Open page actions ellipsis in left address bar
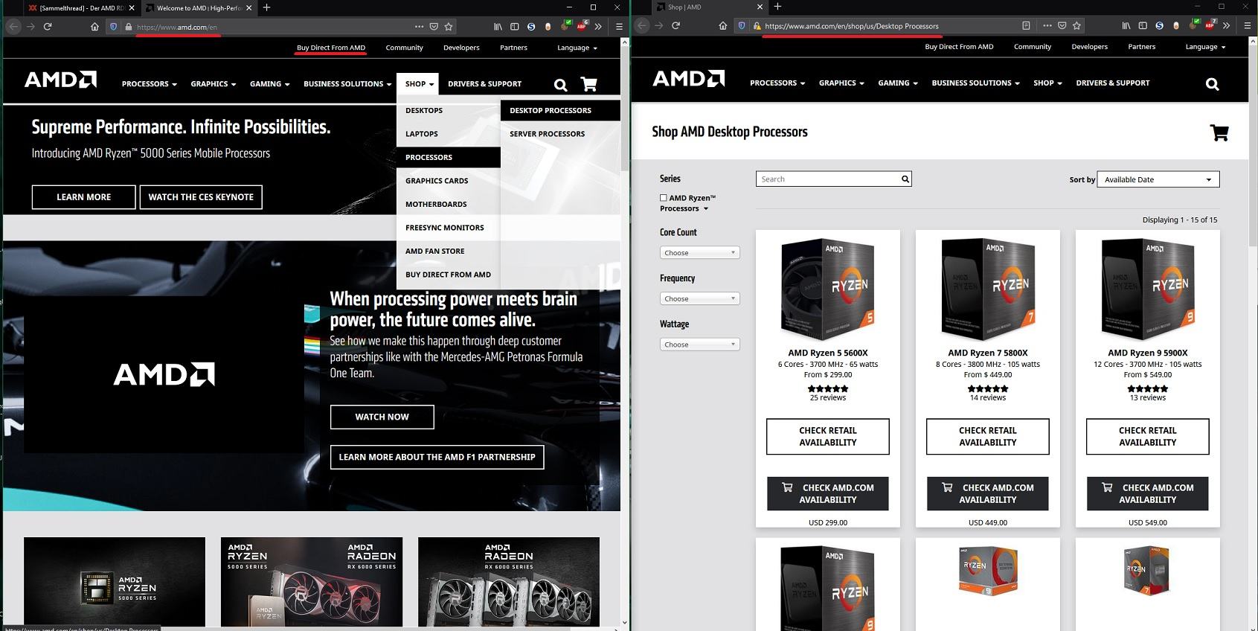This screenshot has height=631, width=1258. pyautogui.click(x=419, y=26)
